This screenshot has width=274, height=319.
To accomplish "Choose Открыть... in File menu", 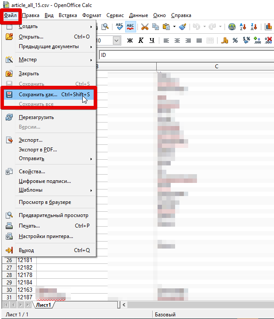I will coord(49,37).
